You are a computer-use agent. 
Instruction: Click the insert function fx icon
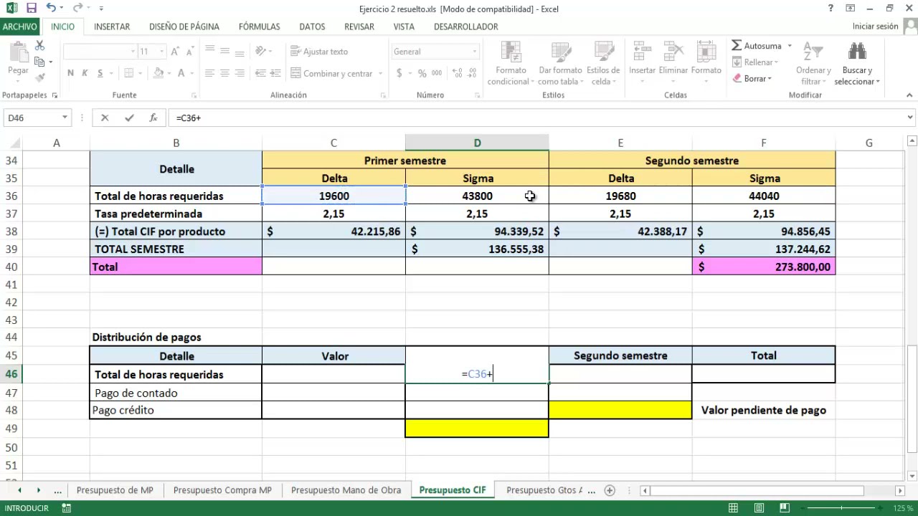click(x=153, y=118)
